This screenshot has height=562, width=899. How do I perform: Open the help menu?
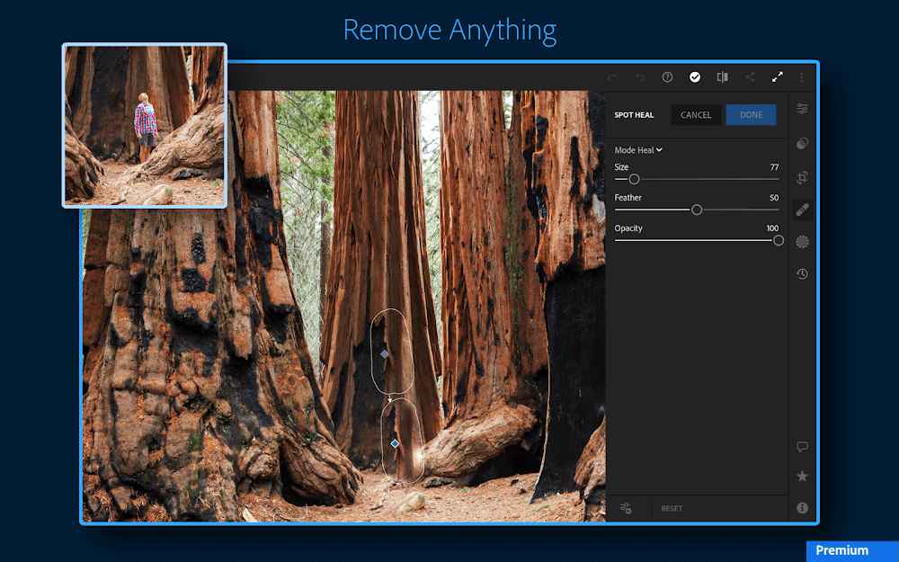667,77
